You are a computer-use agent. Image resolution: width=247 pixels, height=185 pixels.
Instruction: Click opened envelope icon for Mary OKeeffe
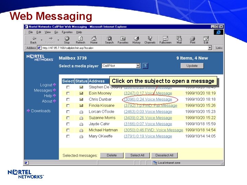click(x=81, y=136)
